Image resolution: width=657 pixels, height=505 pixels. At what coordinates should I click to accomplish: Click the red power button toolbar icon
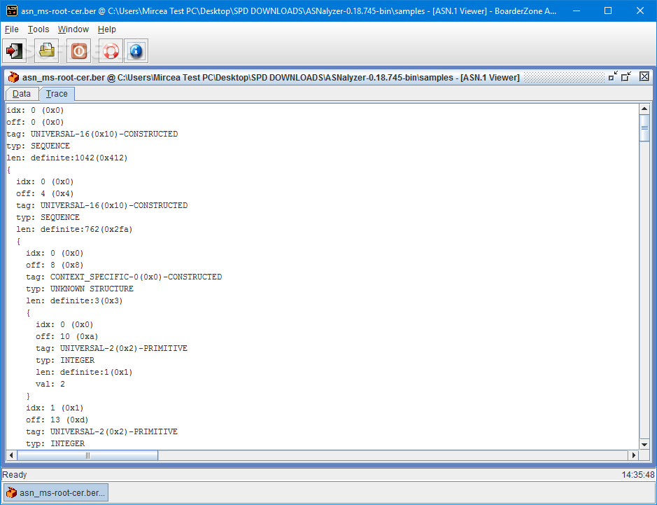[78, 51]
